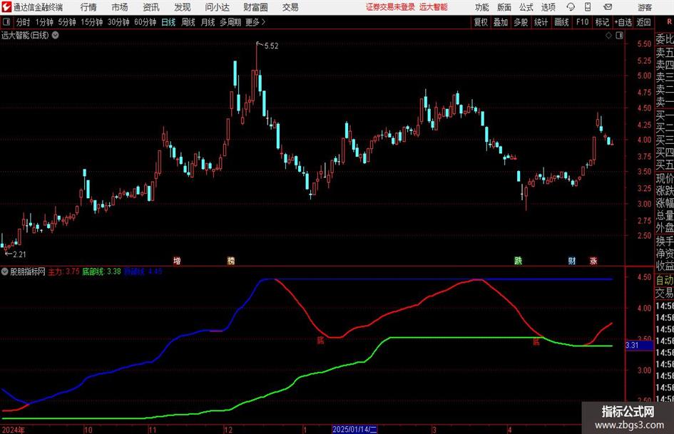Toggle 叠加 overlay stock
This screenshot has height=434, width=674.
point(501,22)
